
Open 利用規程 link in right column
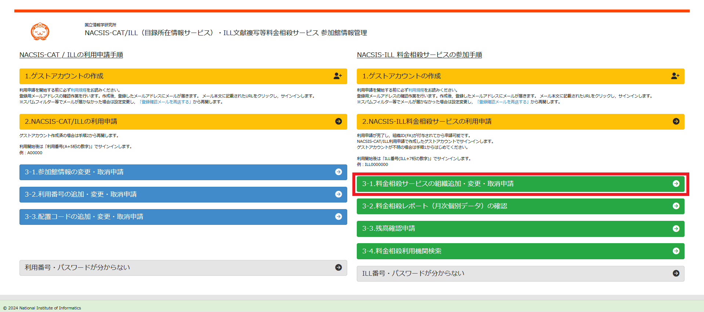point(416,90)
